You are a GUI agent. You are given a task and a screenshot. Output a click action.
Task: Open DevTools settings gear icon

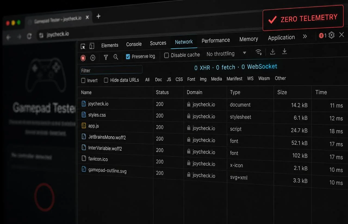tap(331, 35)
